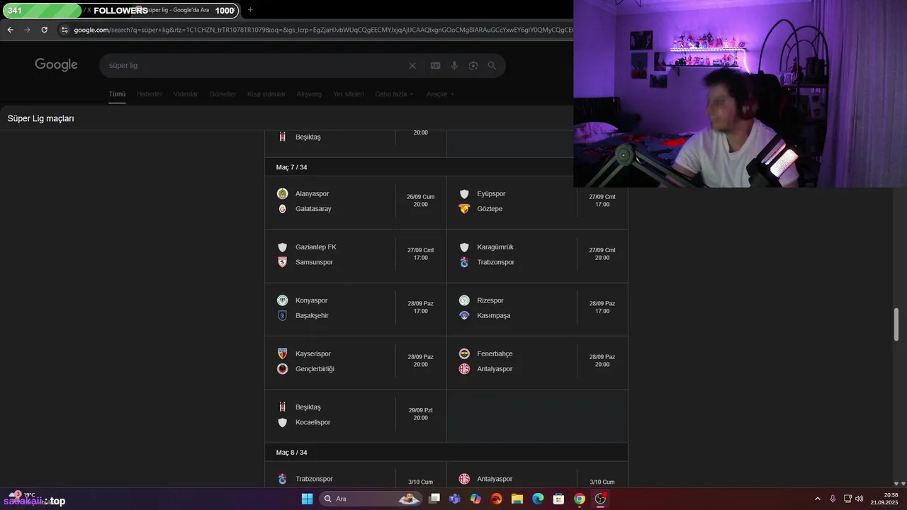Search by image with Google Lens

coord(473,65)
